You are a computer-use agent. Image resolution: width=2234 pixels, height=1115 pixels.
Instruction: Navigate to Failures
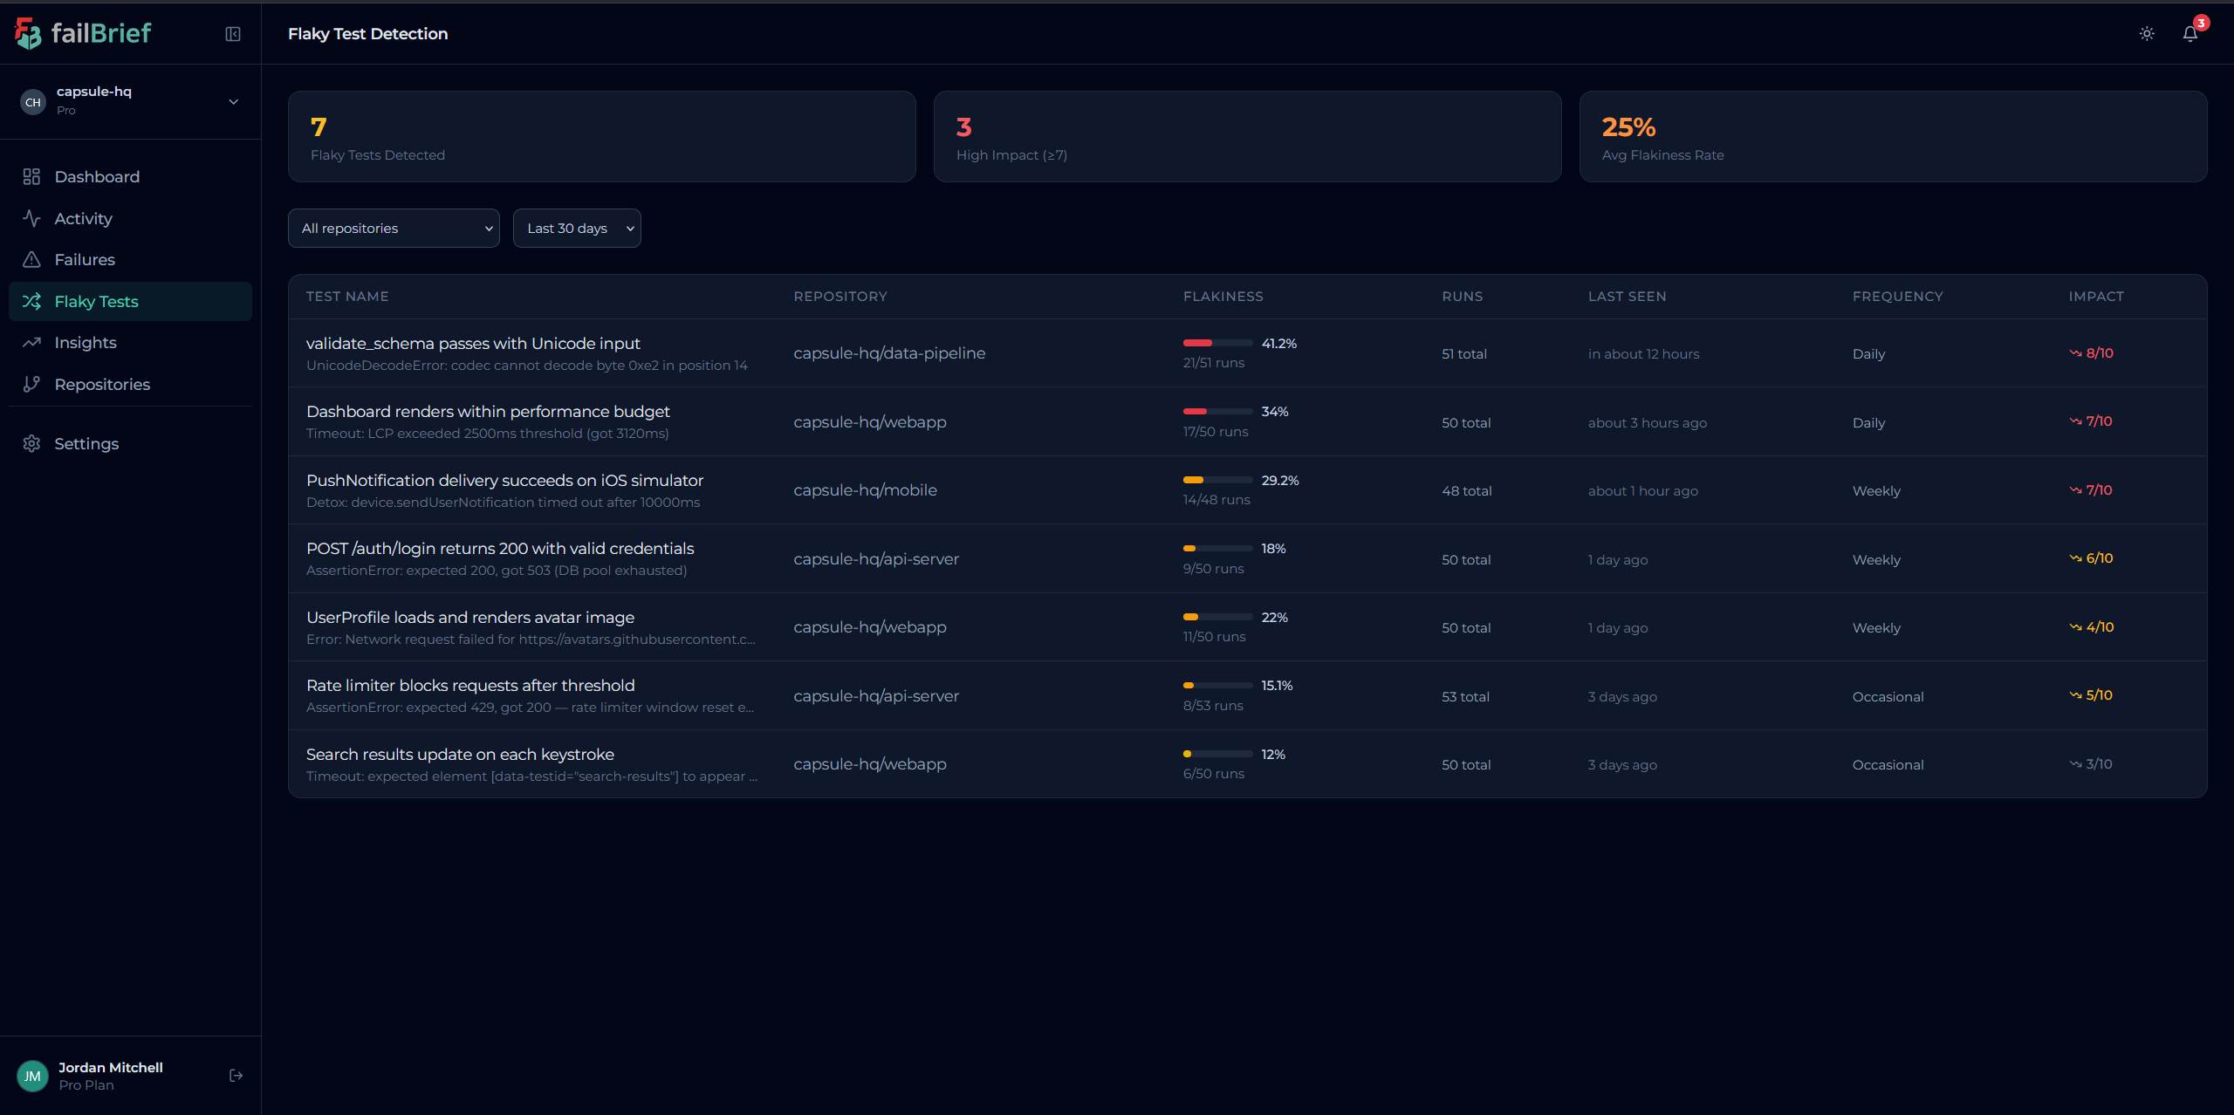130,259
